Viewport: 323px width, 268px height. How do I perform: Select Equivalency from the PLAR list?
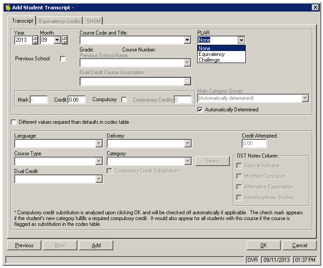coord(211,54)
